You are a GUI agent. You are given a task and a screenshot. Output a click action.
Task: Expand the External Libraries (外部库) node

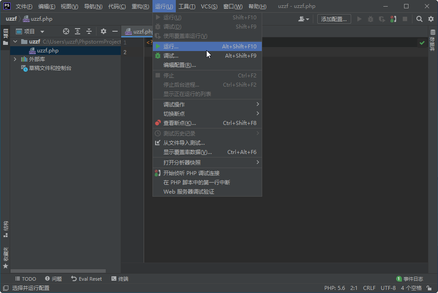click(15, 59)
